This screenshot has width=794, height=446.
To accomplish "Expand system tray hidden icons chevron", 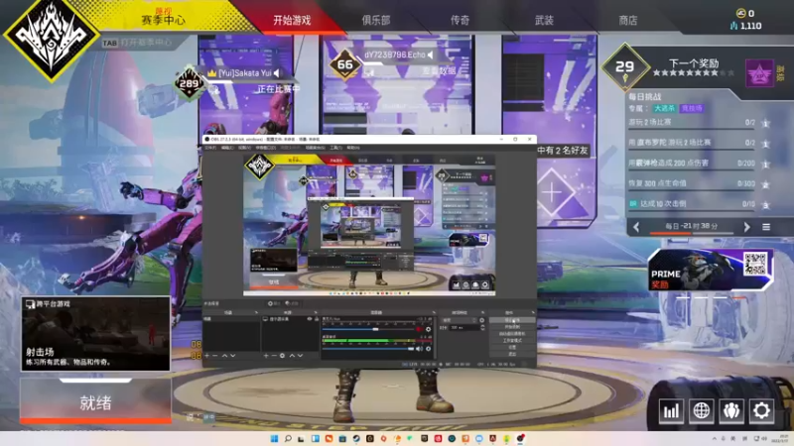I will [x=714, y=438].
